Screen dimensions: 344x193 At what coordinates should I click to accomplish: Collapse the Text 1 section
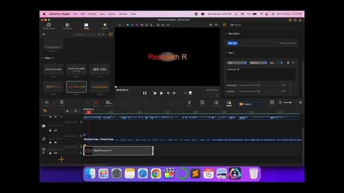[x=226, y=53]
